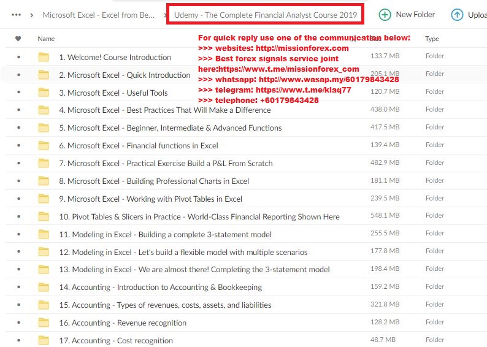487x347 pixels.
Task: Open '1. Welcome! Course Introduction' folder name
Action: pyautogui.click(x=115, y=58)
